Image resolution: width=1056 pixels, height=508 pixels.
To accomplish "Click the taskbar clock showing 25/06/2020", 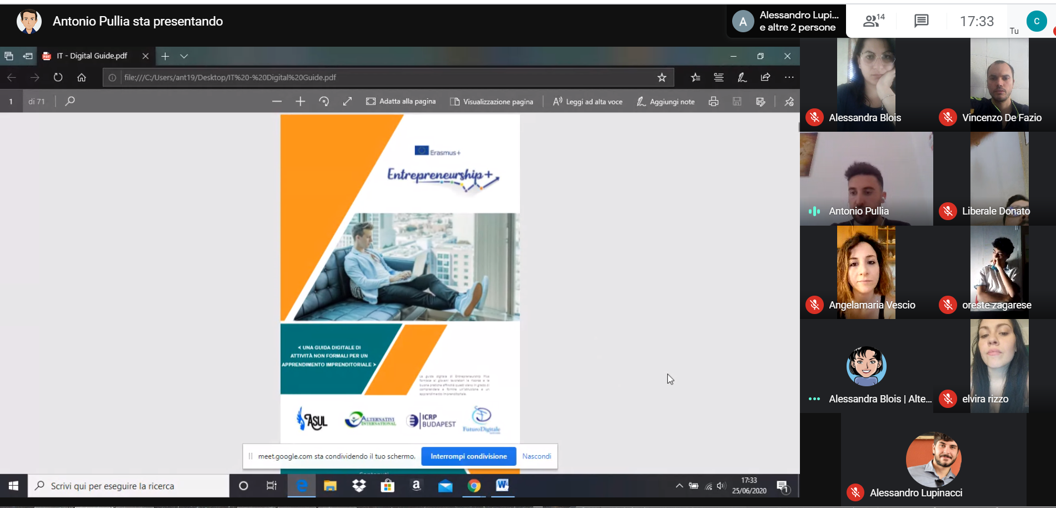I will (749, 486).
